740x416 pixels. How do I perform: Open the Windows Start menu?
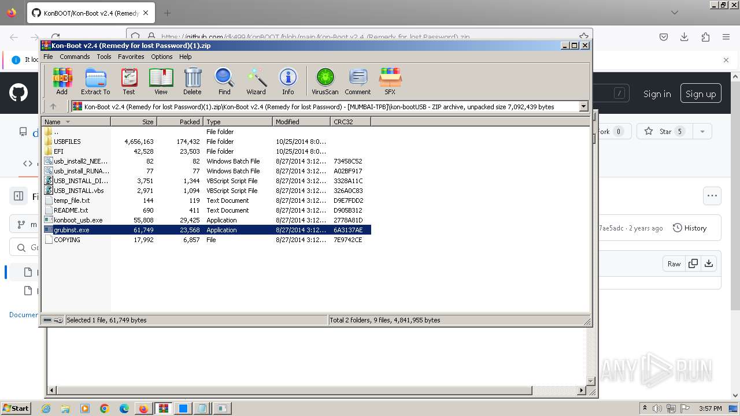click(x=16, y=408)
